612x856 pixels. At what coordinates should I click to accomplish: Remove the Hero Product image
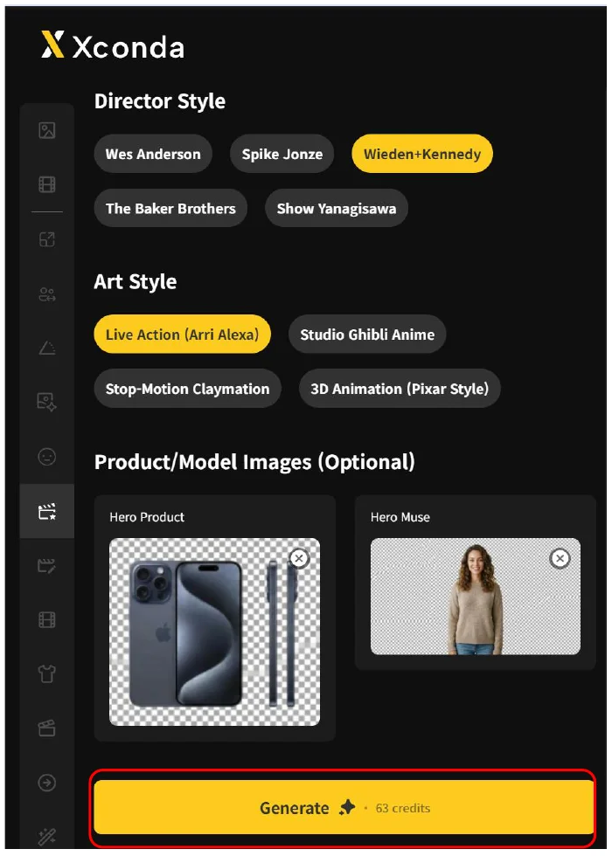[x=299, y=558]
